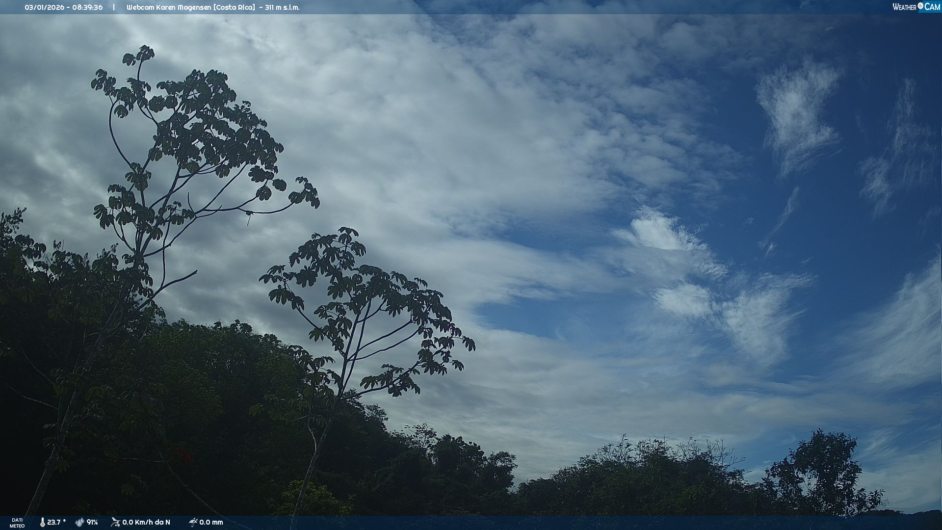Click the thermometer temperature icon
This screenshot has height=530, width=942.
click(42, 523)
